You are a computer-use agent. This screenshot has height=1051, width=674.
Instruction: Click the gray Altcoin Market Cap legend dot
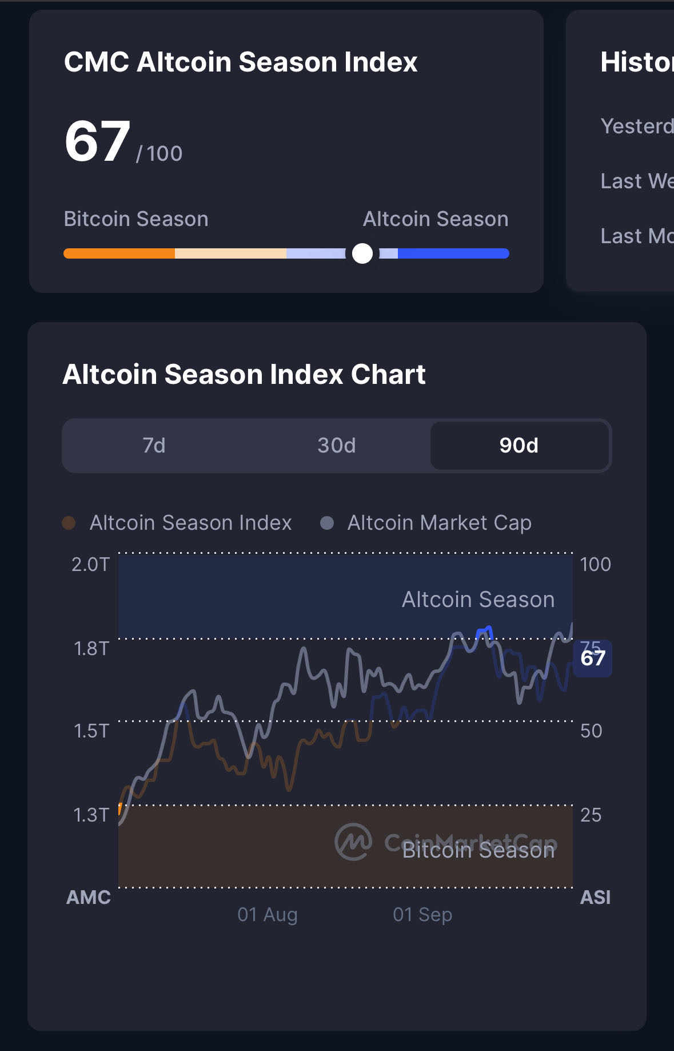click(327, 523)
